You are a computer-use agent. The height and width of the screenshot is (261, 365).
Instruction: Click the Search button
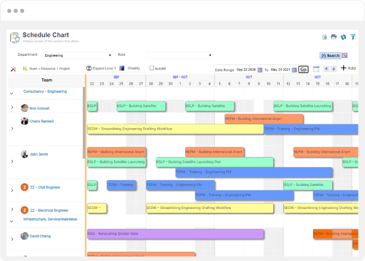pos(330,56)
